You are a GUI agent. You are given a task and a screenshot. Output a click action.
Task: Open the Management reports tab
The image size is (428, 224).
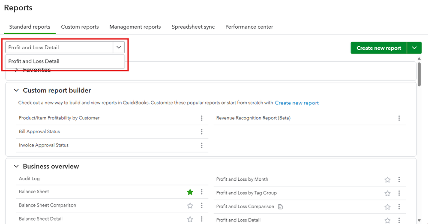point(135,27)
